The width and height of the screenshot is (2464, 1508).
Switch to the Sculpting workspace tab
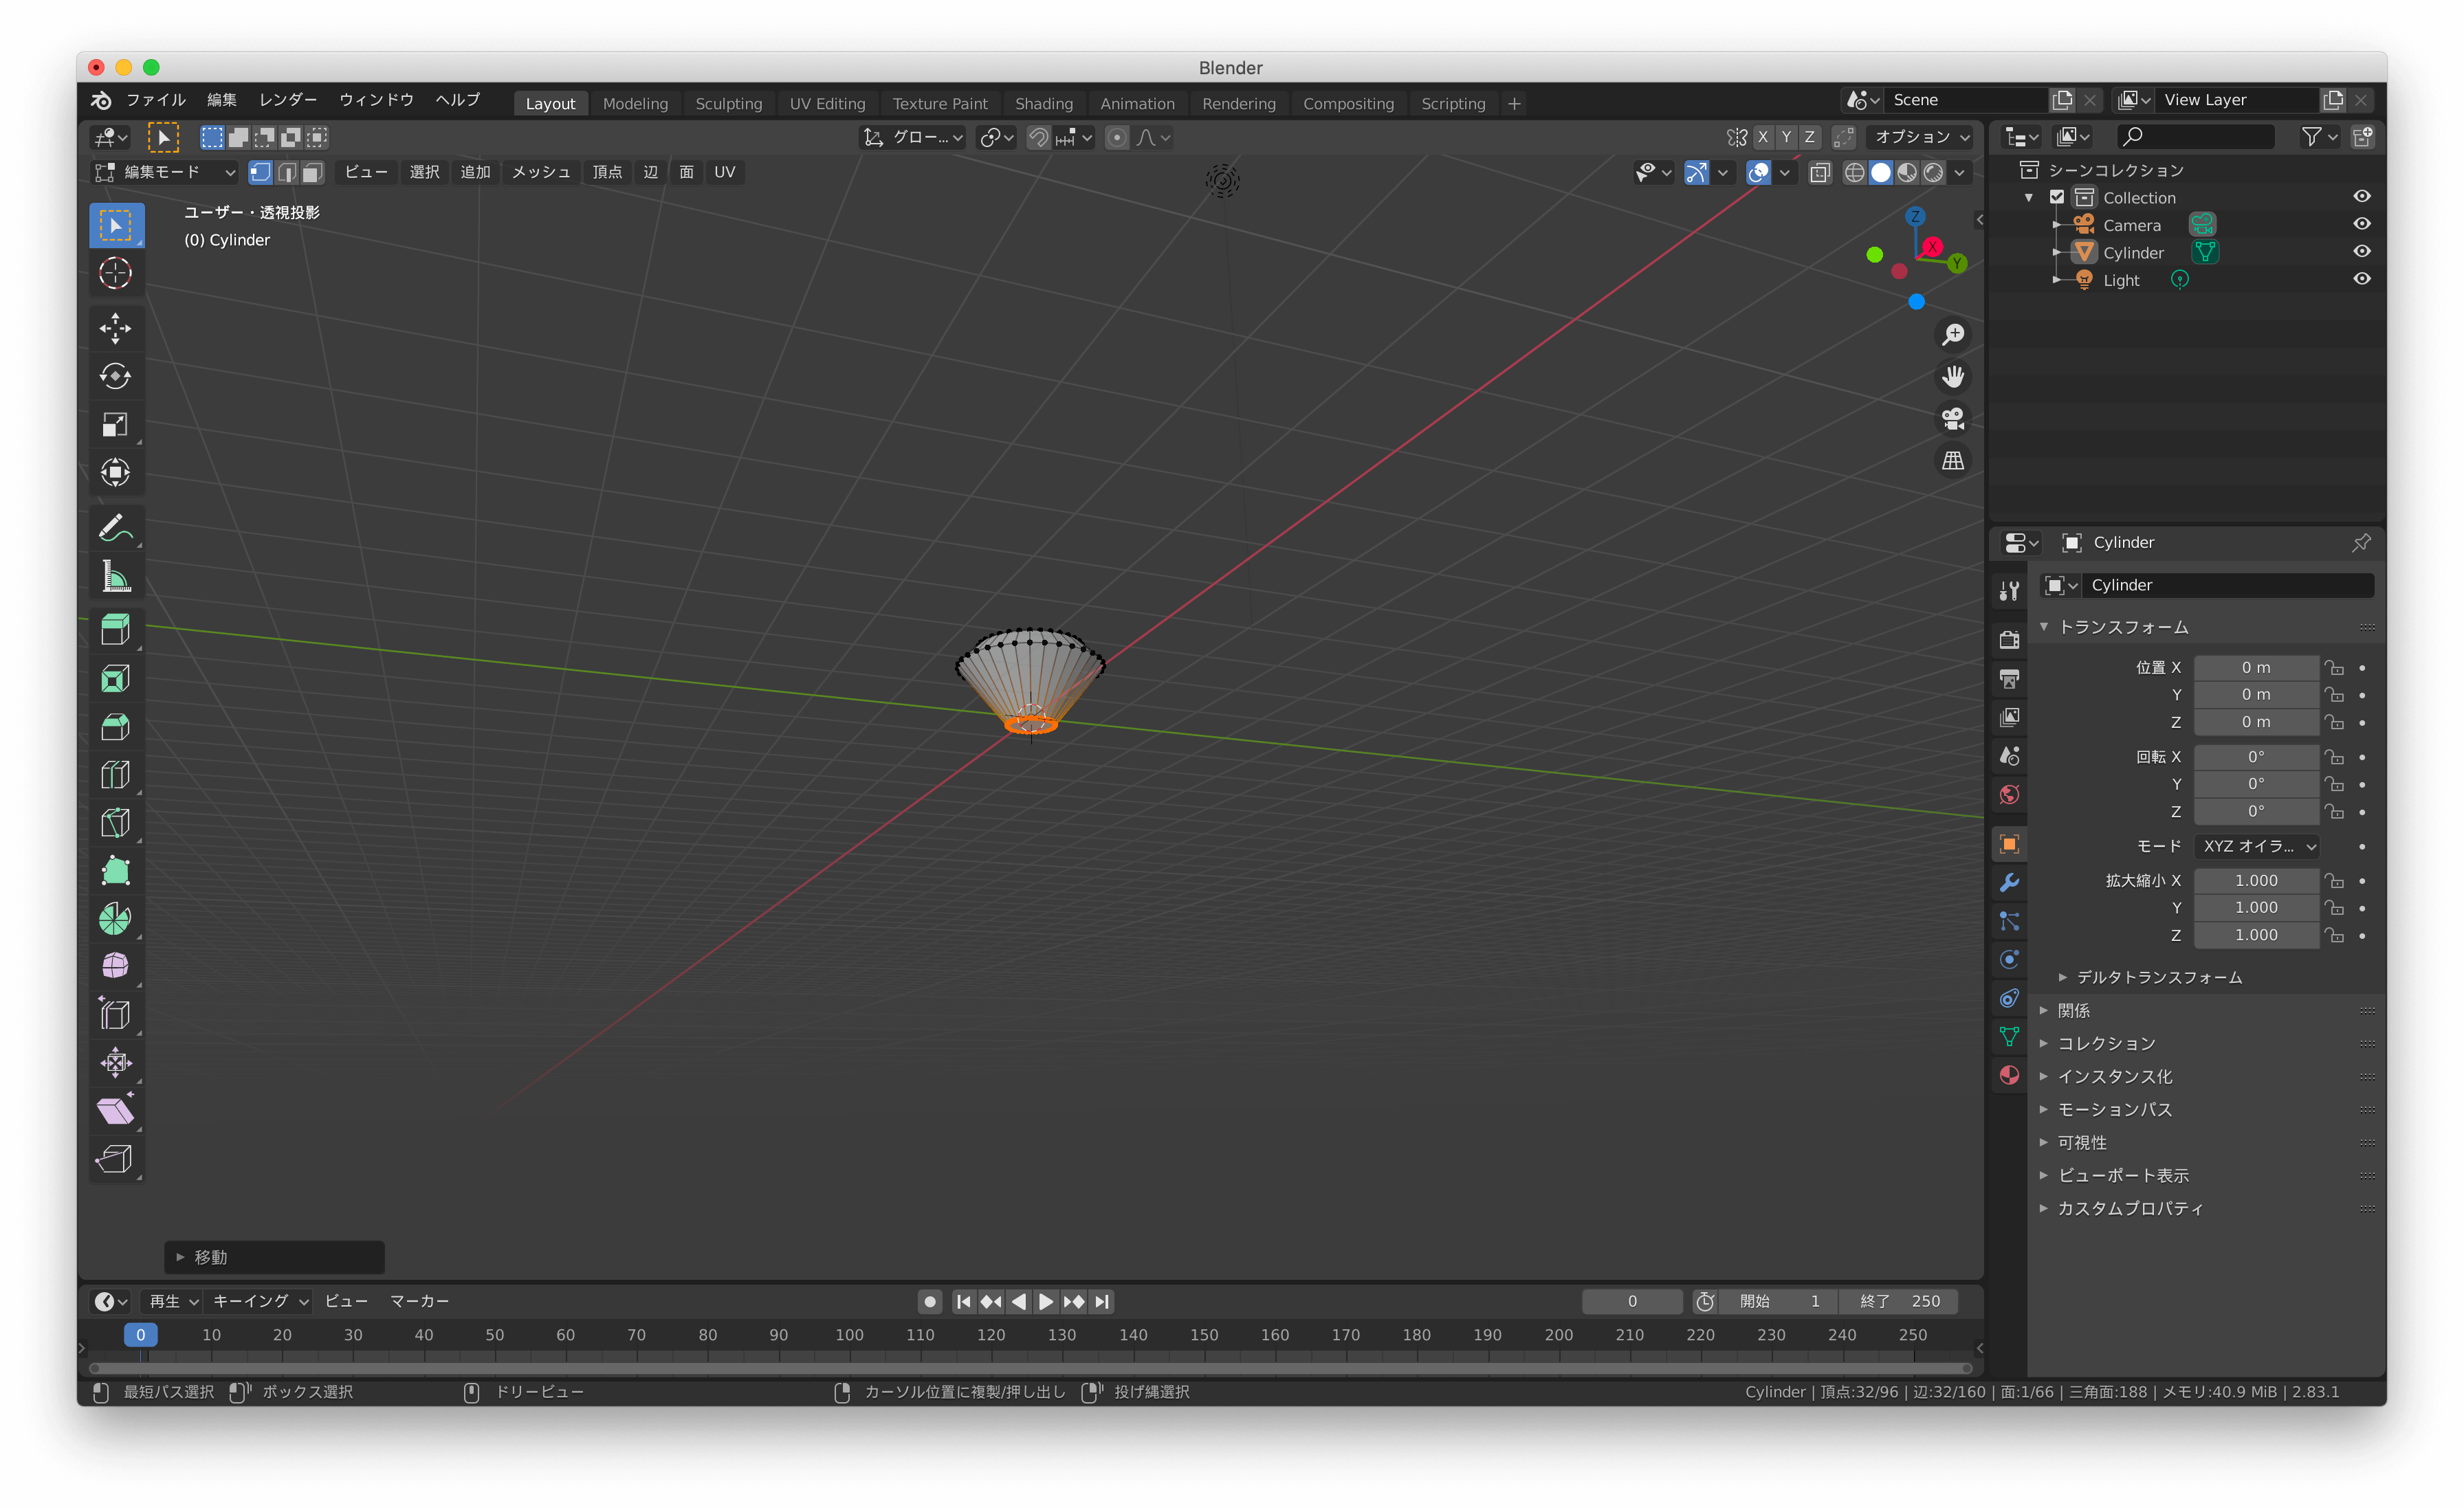click(728, 103)
